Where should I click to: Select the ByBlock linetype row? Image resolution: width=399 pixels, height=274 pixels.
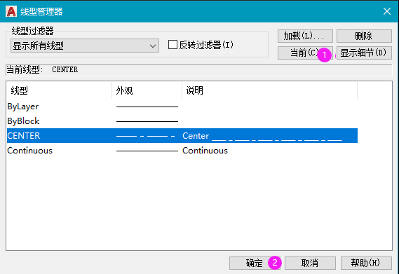coord(182,121)
